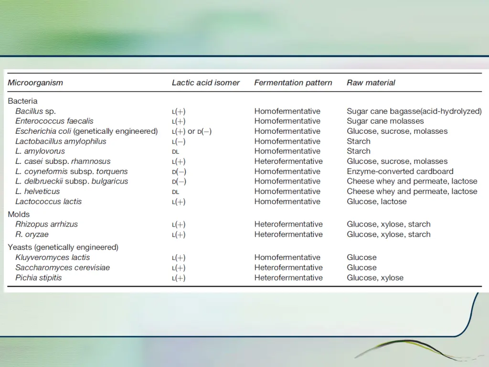489x367 pixels.
Task: Click the "Kluyveromyces lactis" row name
Action: [53, 258]
